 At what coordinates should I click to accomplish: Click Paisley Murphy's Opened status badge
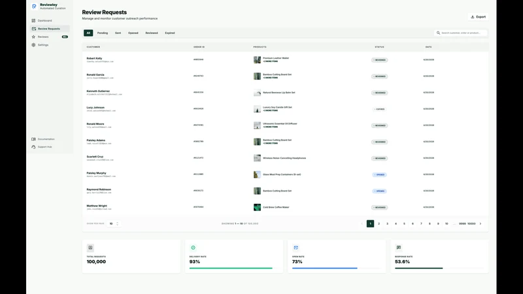[x=379, y=174]
